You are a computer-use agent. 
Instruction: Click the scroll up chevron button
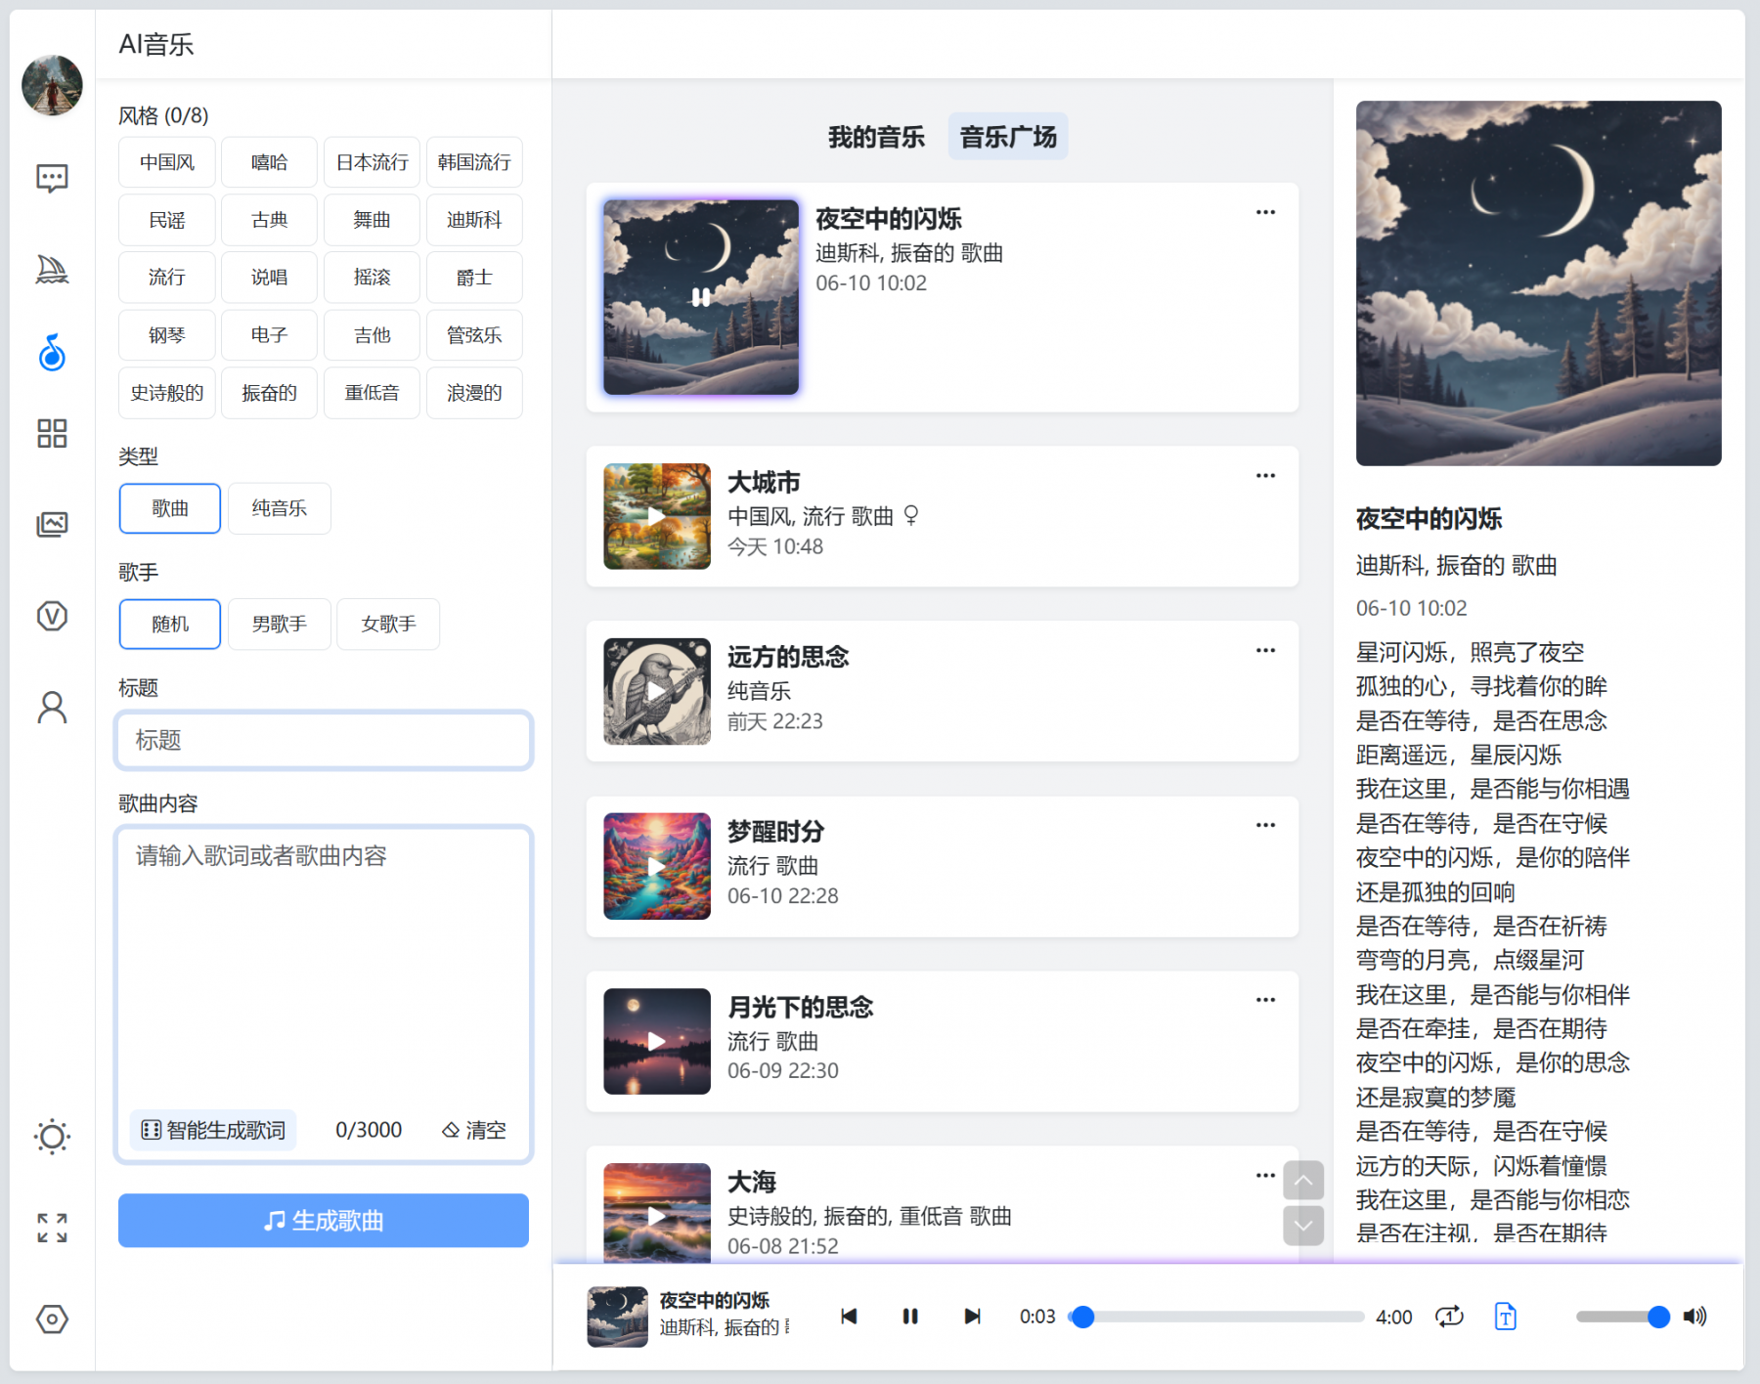pyautogui.click(x=1303, y=1181)
